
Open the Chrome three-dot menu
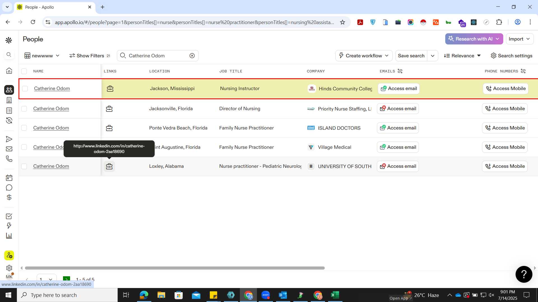530,22
